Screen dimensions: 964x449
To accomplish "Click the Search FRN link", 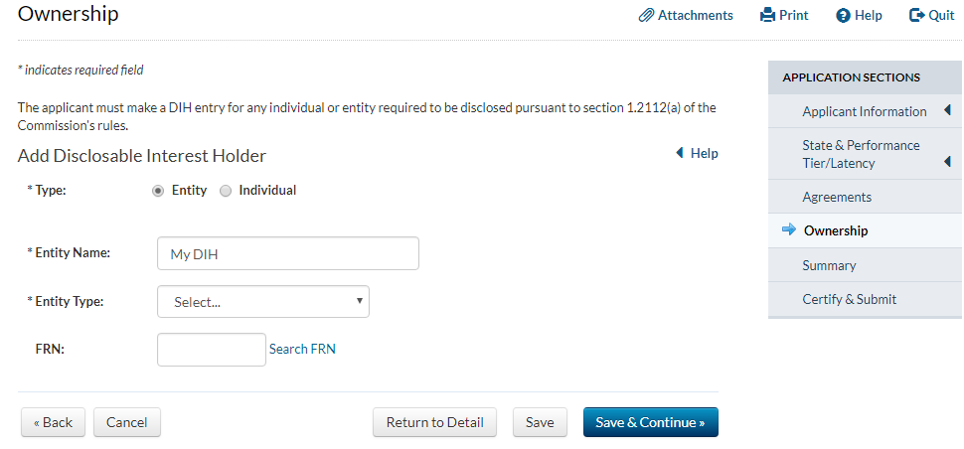I will (x=302, y=349).
